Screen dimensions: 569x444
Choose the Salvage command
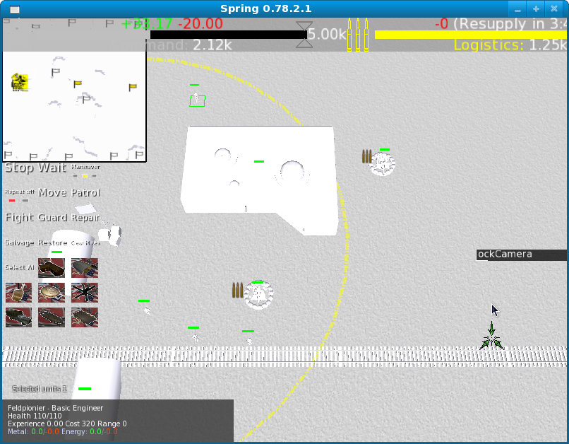coord(20,243)
